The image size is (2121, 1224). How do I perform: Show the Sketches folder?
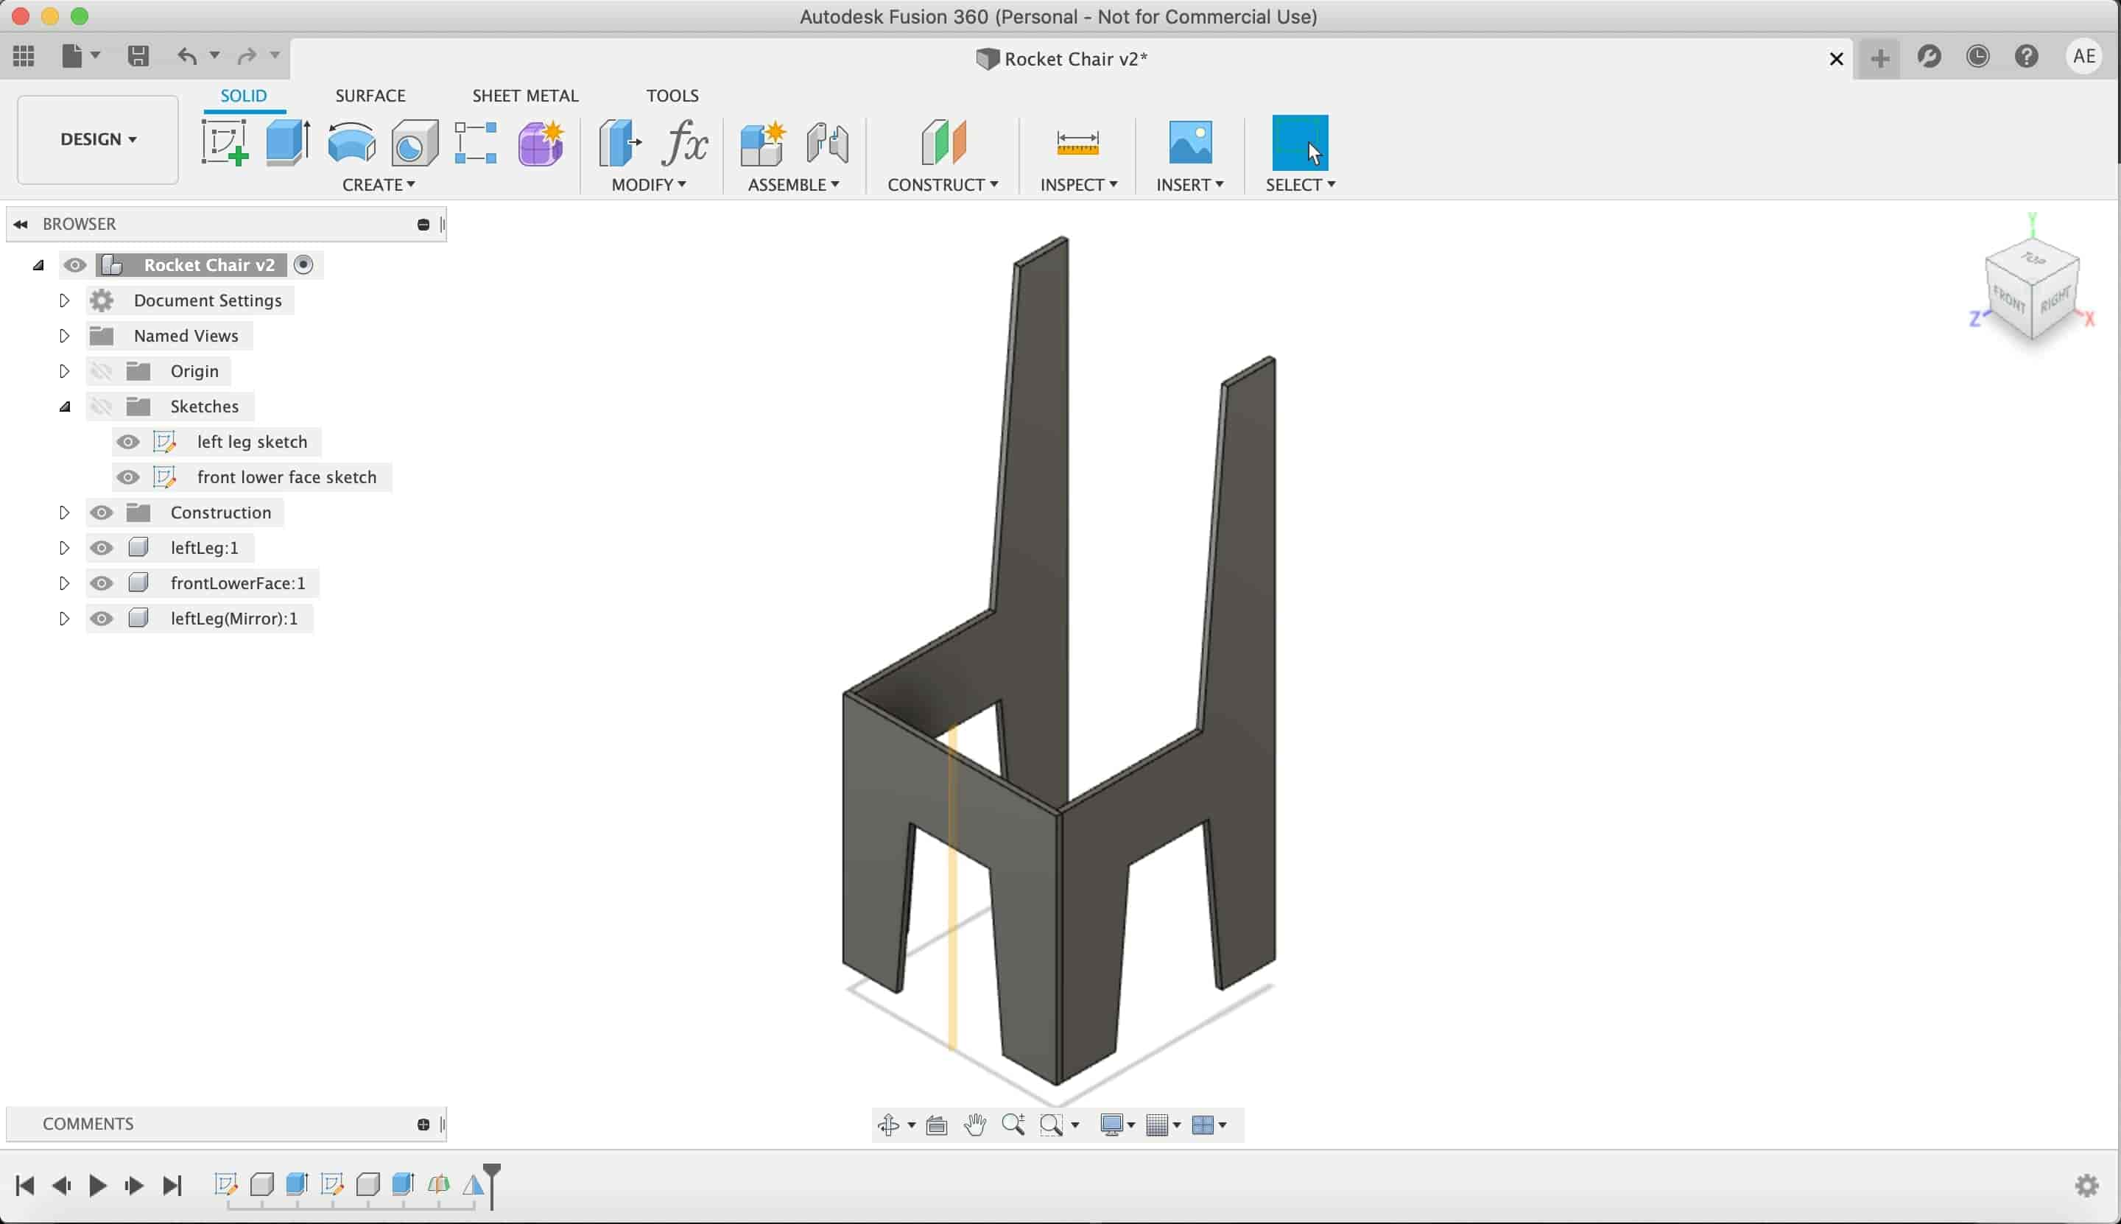[x=102, y=407]
